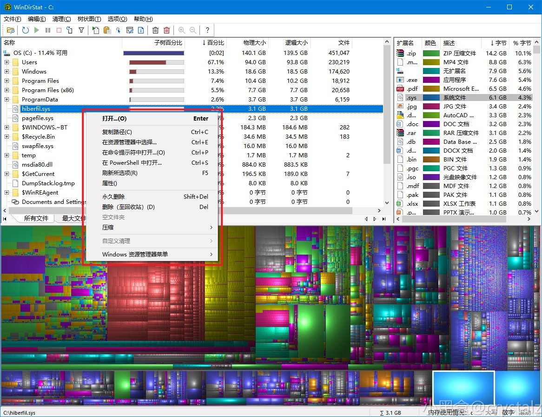Choose 永久删除 in the context menu
The image size is (542, 417).
pos(152,196)
